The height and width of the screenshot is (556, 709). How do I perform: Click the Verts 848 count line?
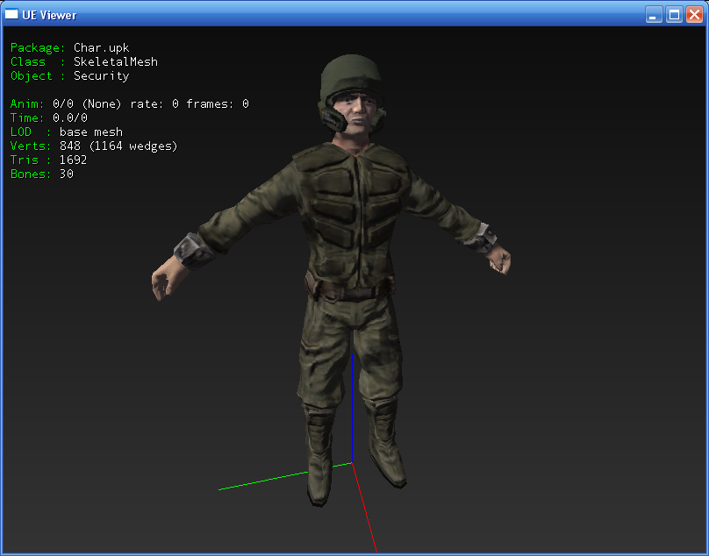click(93, 146)
